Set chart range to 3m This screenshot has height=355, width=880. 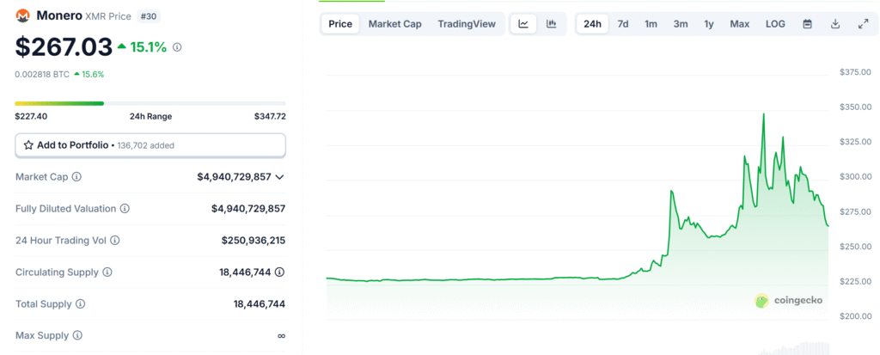tap(681, 24)
